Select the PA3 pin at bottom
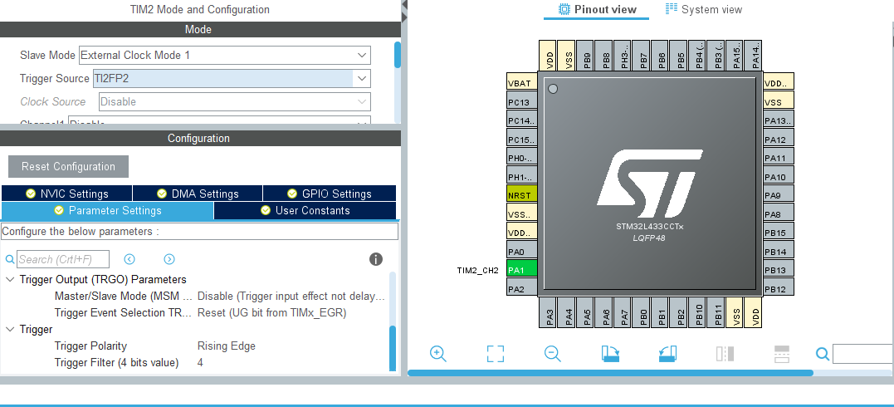Viewport: 894px width, 407px height. (x=547, y=312)
